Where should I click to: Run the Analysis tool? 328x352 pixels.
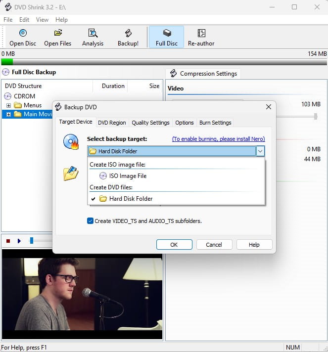coord(93,37)
